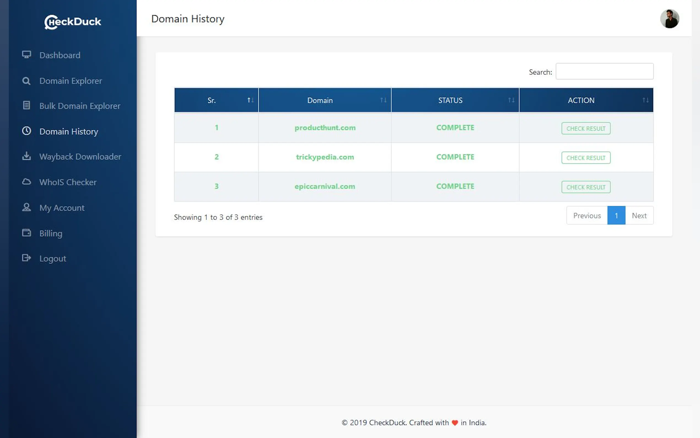Click the Domain Explorer magnifier icon
700x438 pixels.
tap(26, 81)
